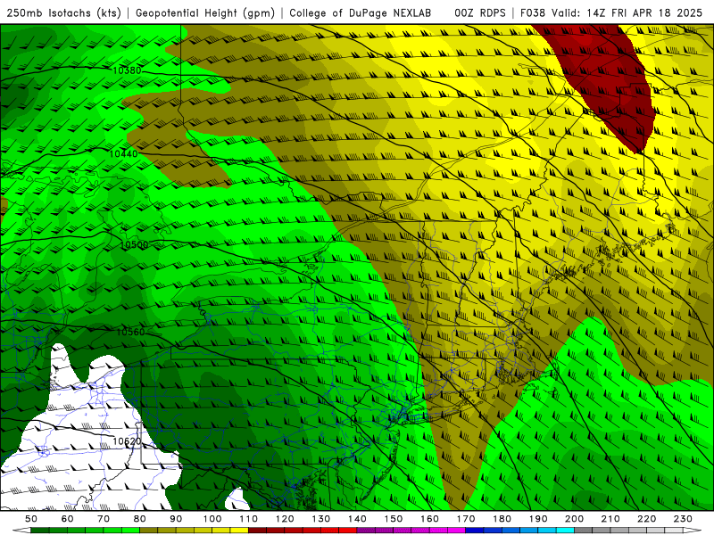Click the 230 label on the color scale
The width and height of the screenshot is (714, 535).
tap(683, 519)
